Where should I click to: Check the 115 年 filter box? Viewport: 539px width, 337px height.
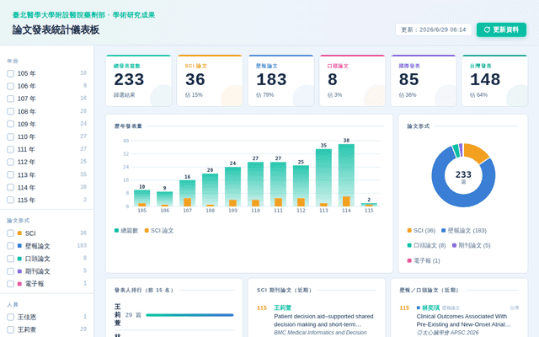(x=11, y=200)
